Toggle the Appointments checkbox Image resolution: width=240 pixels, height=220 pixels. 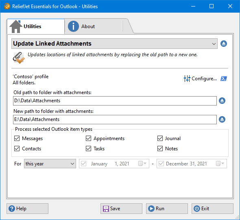88,139
